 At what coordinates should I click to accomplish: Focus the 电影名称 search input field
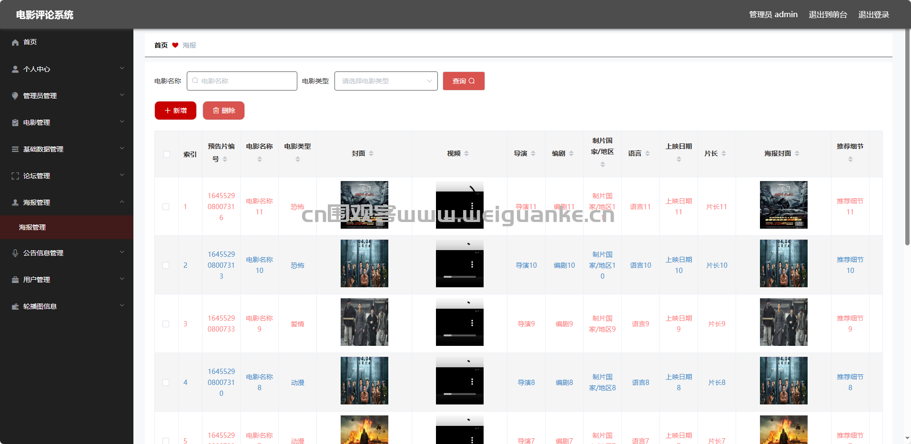(x=242, y=81)
